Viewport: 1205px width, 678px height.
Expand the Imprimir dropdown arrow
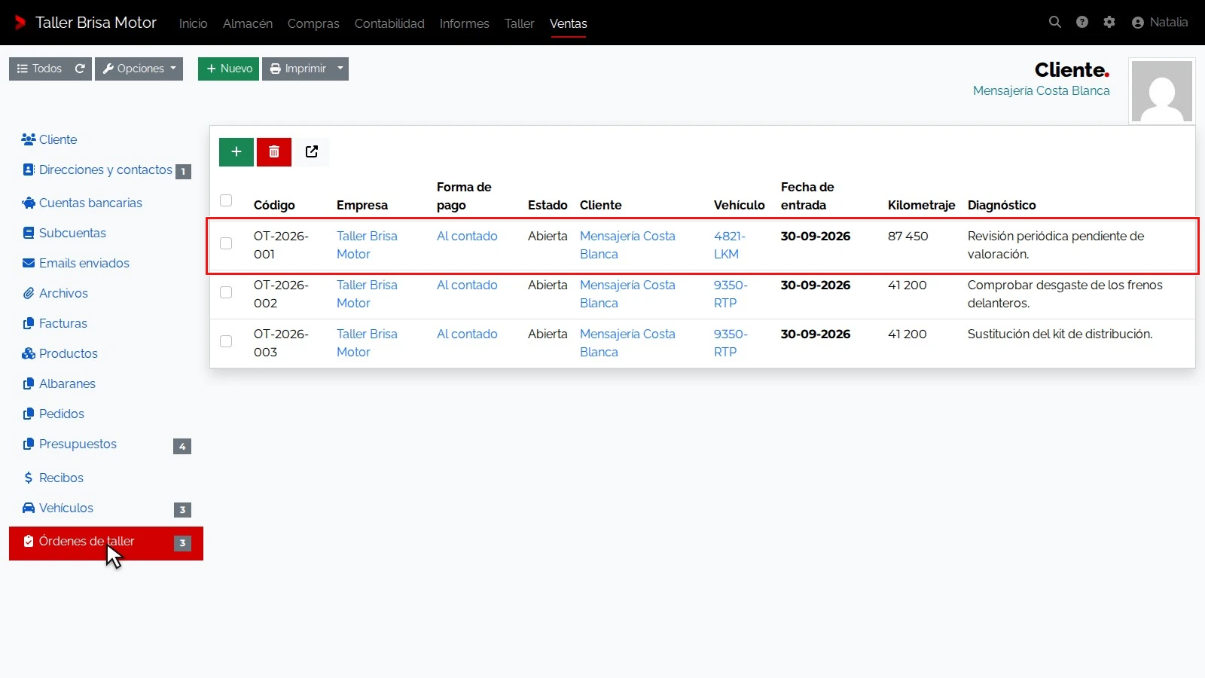(340, 69)
